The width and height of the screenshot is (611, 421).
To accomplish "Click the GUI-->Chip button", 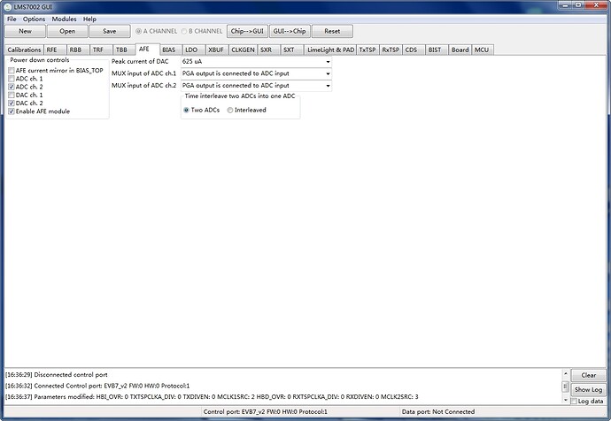I will coord(290,31).
